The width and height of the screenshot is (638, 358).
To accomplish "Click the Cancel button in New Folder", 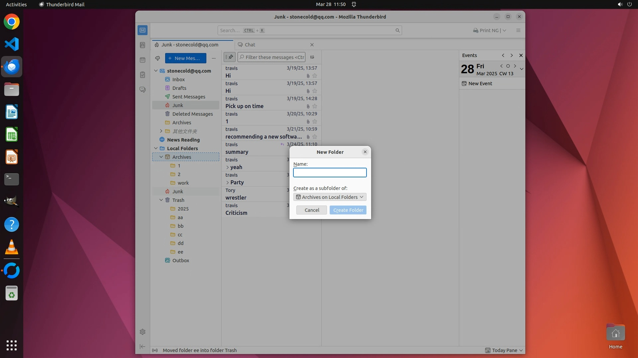I will [x=311, y=210].
